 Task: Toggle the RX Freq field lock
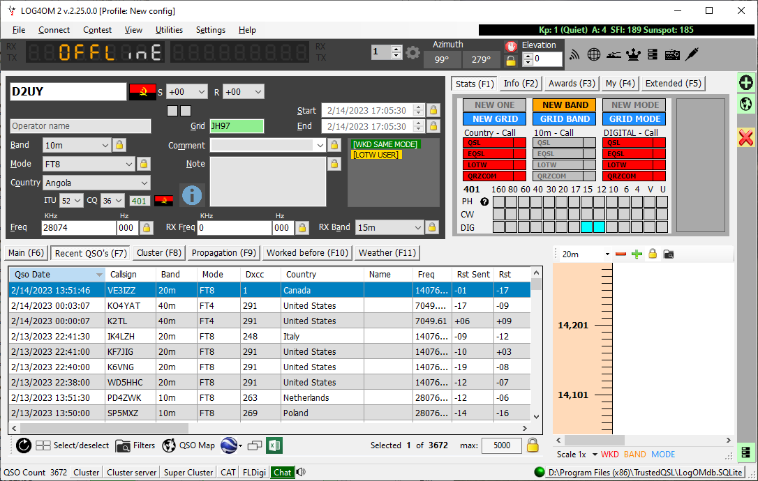(x=302, y=227)
